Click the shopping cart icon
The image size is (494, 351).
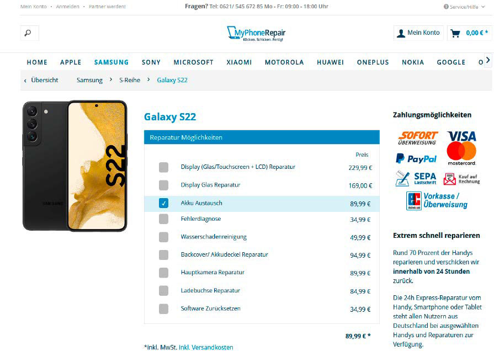(x=455, y=33)
